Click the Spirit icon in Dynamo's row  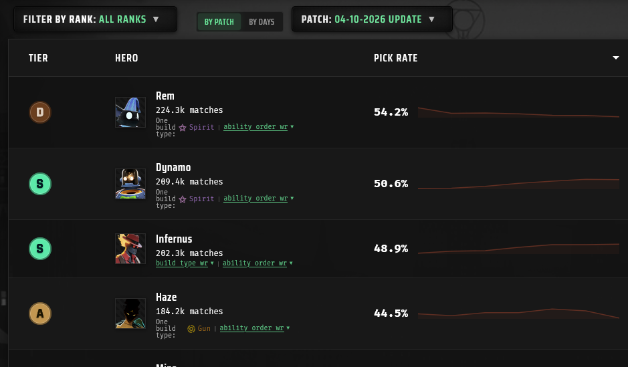coord(183,199)
